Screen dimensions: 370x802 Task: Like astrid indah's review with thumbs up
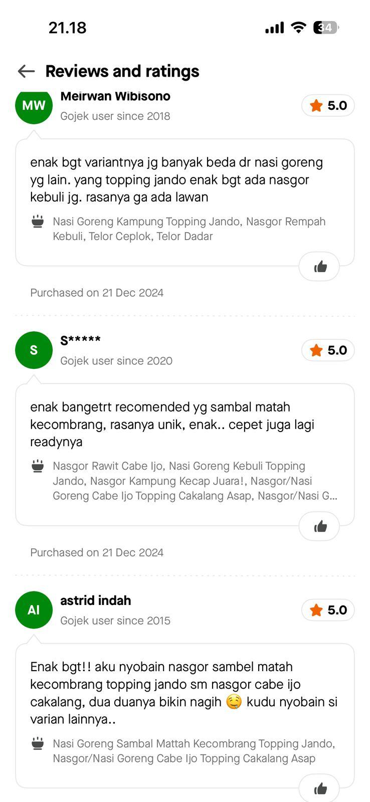coord(319,789)
